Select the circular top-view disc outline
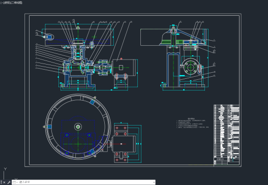Image resolution: width=268 pixels, height=185 pixels. coord(78,127)
